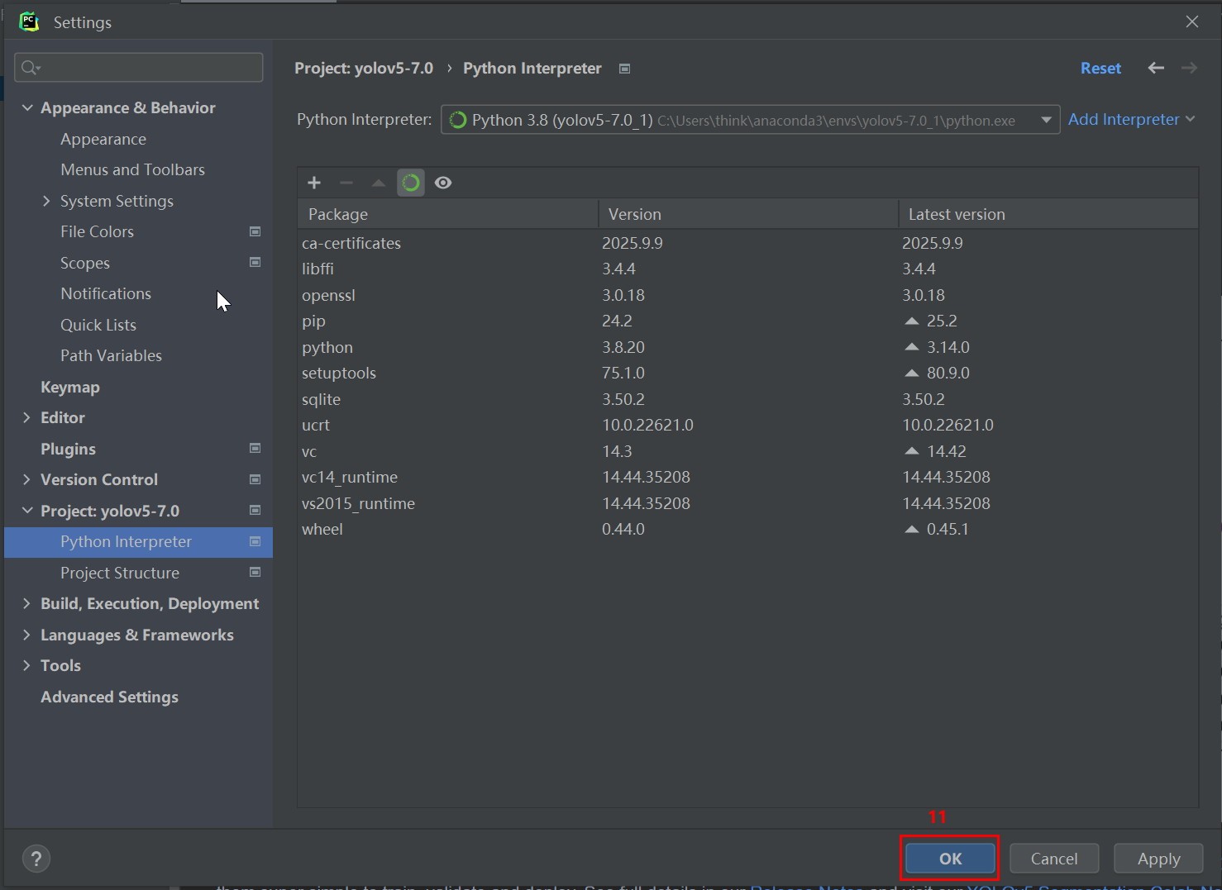Open Menus and Toolbars settings
The width and height of the screenshot is (1222, 890).
pyautogui.click(x=132, y=169)
